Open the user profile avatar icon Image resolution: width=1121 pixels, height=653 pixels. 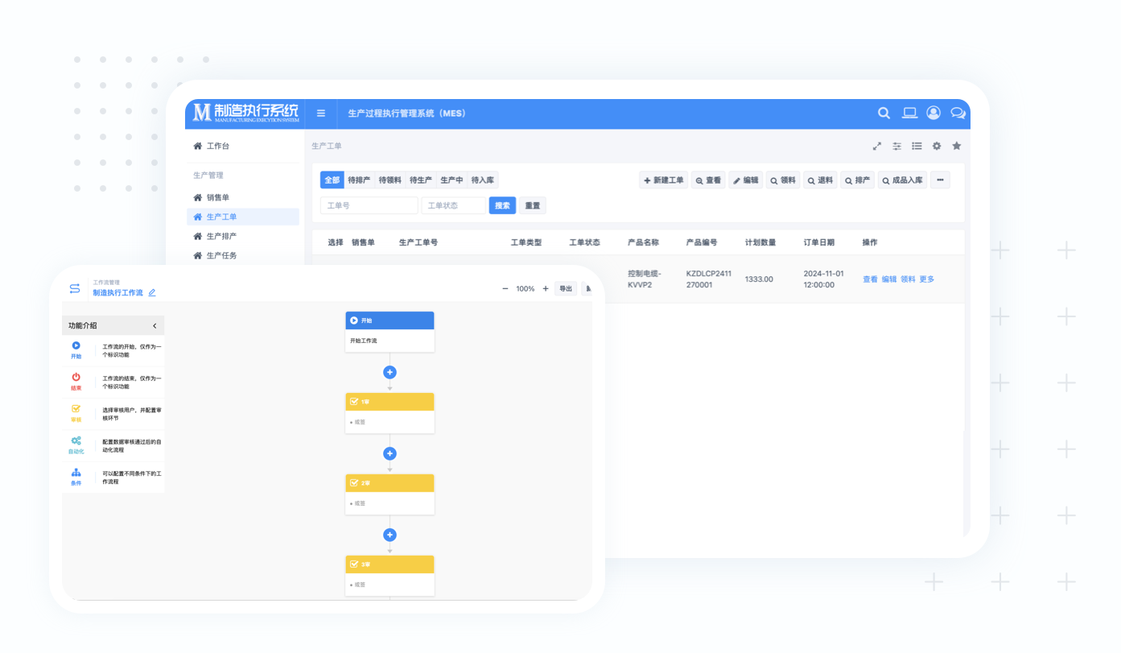tap(933, 114)
